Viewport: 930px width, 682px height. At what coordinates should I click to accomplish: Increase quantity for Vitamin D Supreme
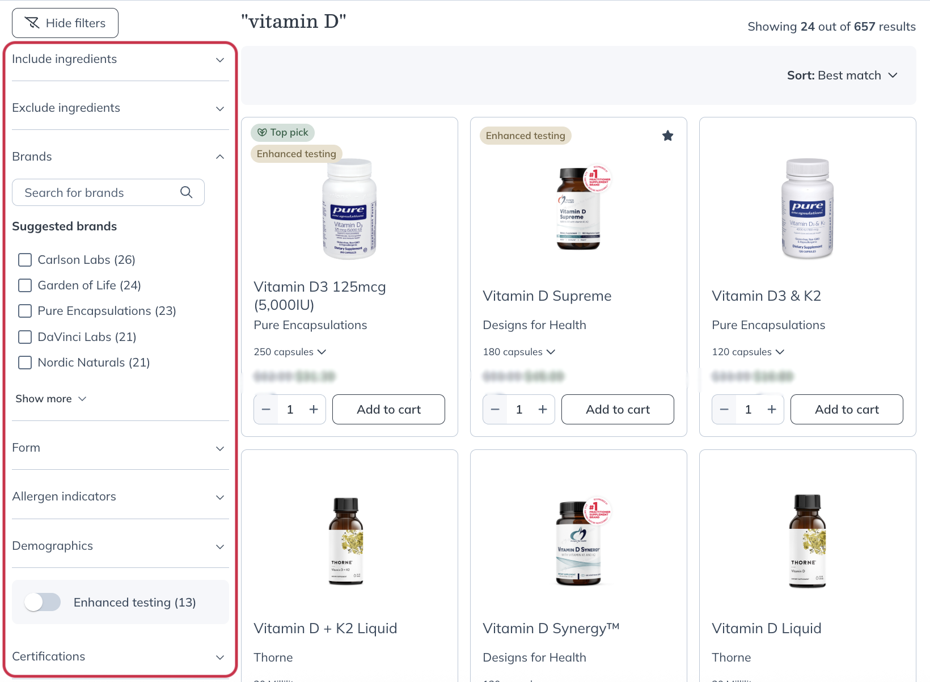(x=543, y=409)
